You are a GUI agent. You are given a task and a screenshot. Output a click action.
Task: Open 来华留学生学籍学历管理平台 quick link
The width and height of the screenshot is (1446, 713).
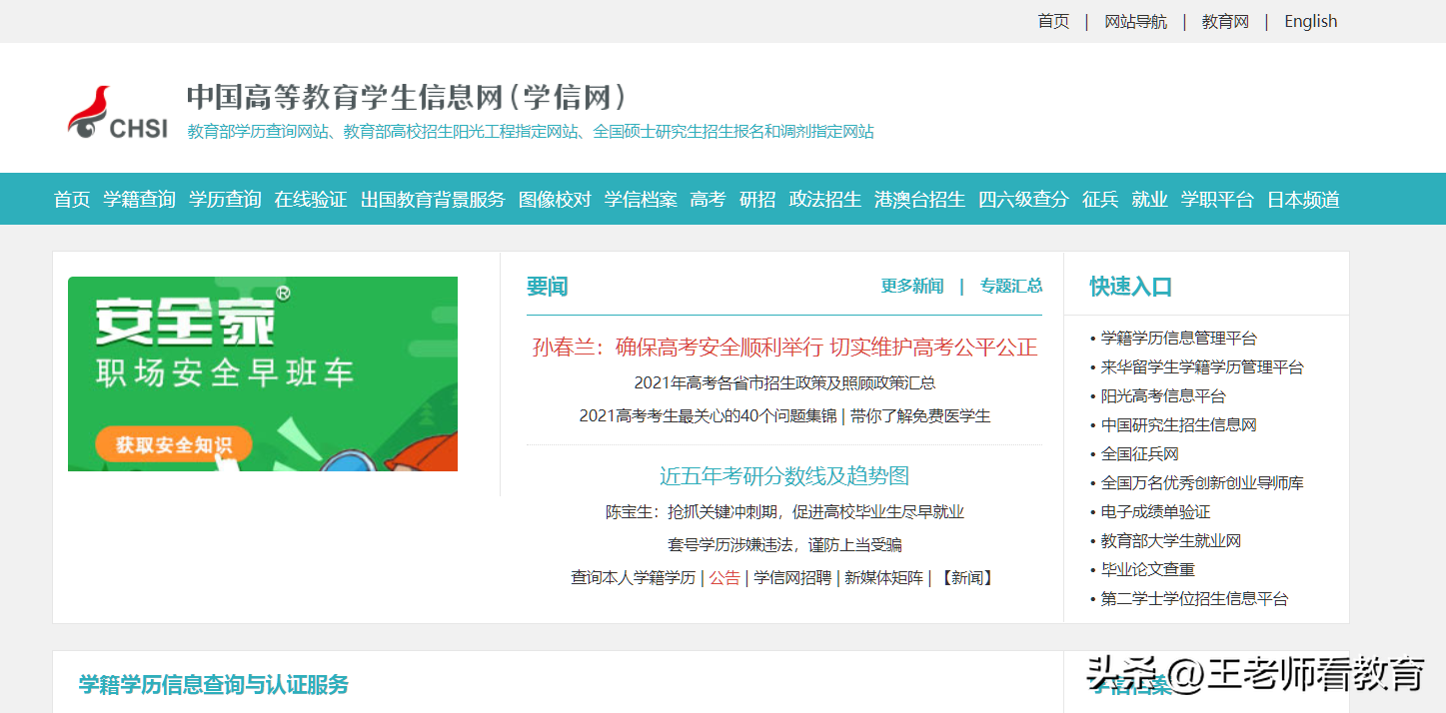[x=1202, y=367]
